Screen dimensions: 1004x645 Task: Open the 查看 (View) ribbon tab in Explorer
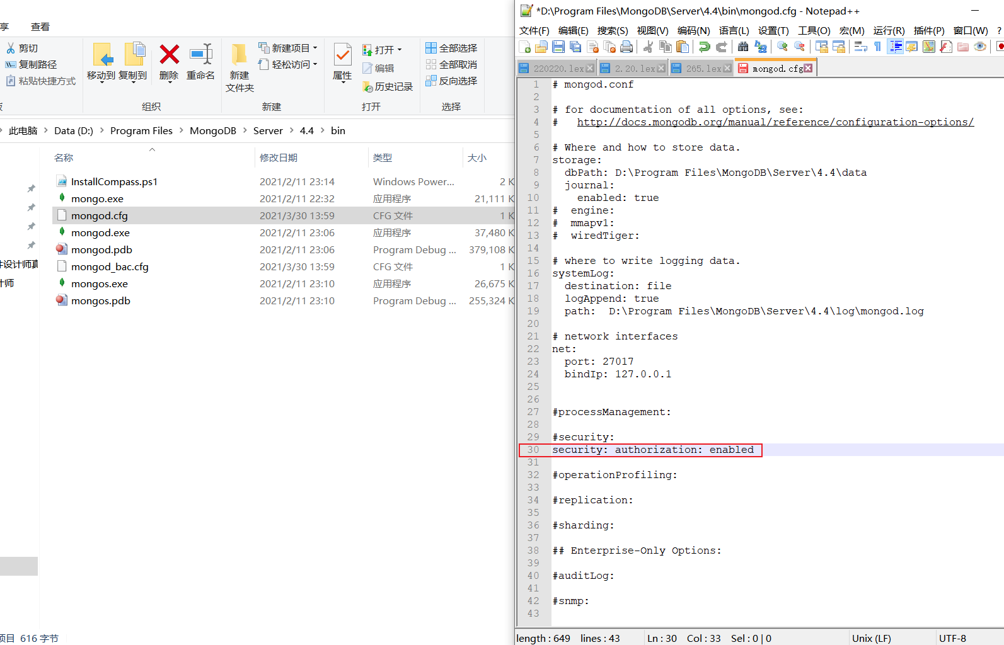click(x=40, y=27)
